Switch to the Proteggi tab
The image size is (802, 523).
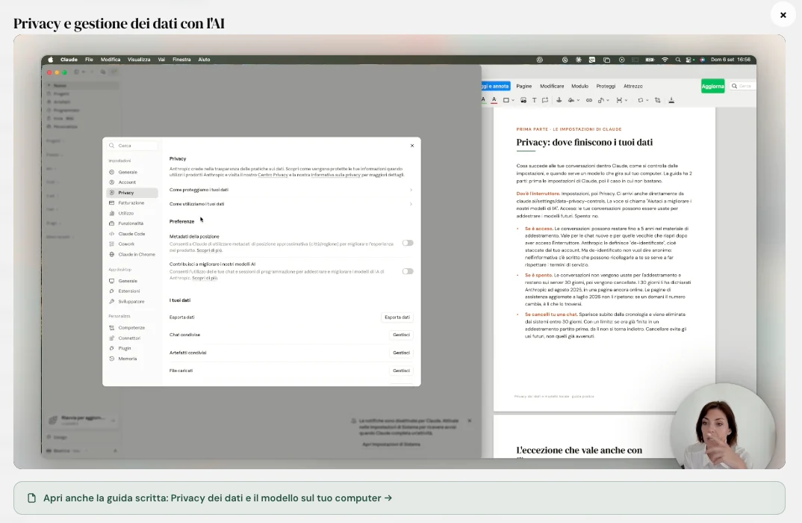606,87
